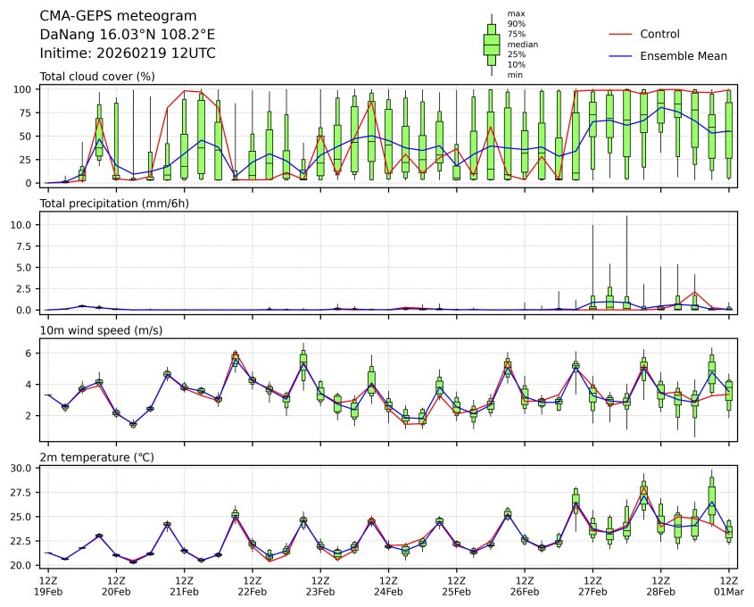The width and height of the screenshot is (754, 607).
Task: Select the Total cloud cover panel title
Action: coord(97,77)
